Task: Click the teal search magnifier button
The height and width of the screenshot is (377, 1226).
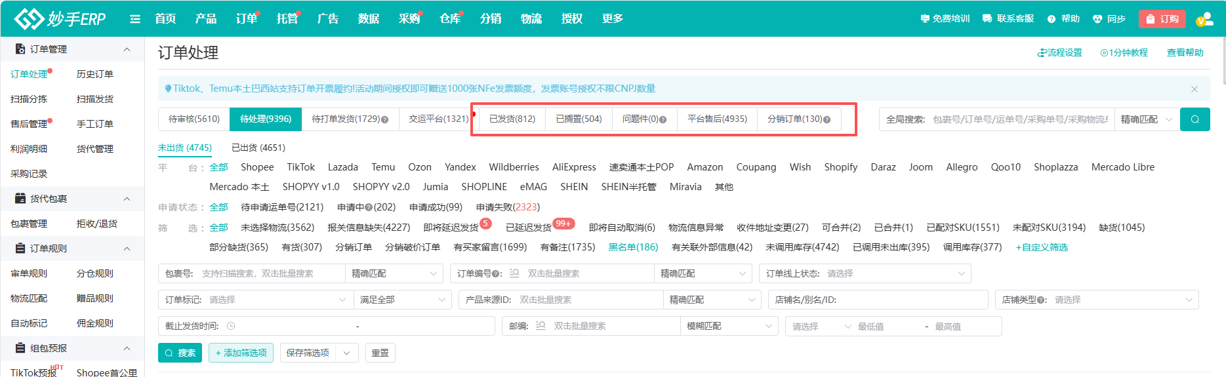Action: coord(1195,119)
